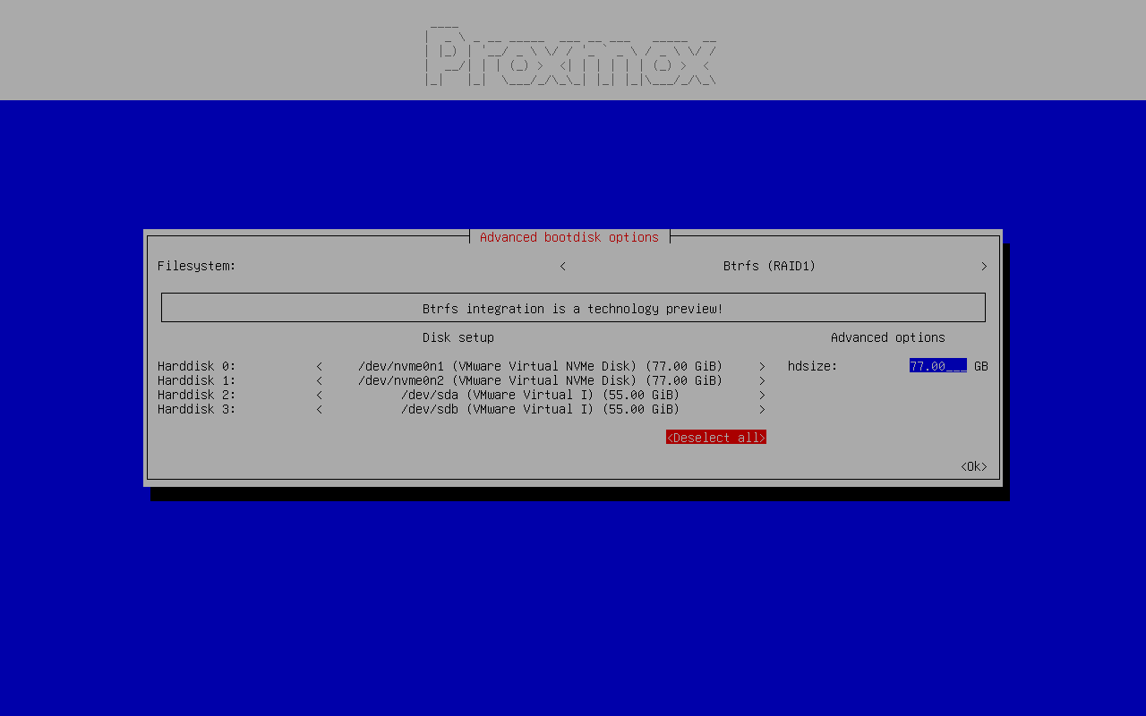Select /dev/sdb disk entry
The height and width of the screenshot is (716, 1146).
541,409
